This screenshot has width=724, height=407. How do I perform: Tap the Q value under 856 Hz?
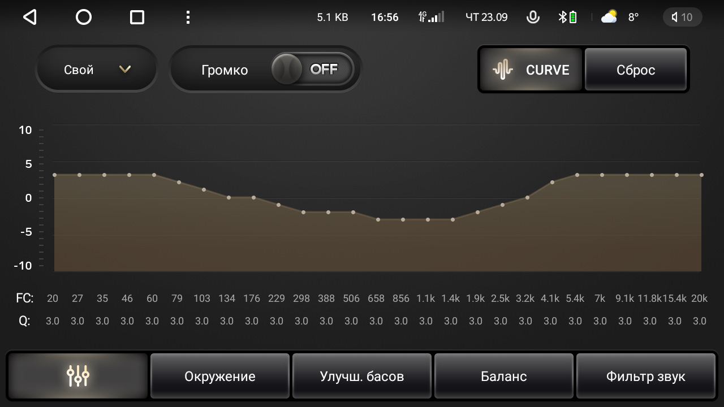point(401,321)
